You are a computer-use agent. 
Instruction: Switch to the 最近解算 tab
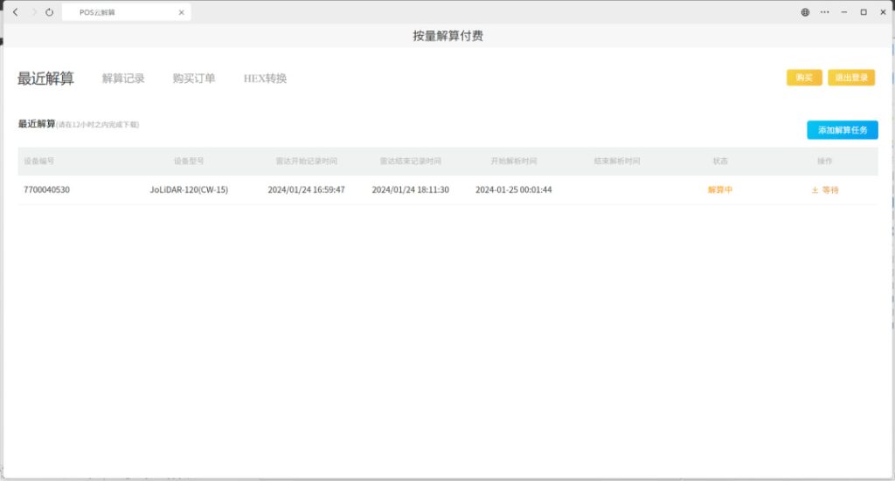(45, 79)
